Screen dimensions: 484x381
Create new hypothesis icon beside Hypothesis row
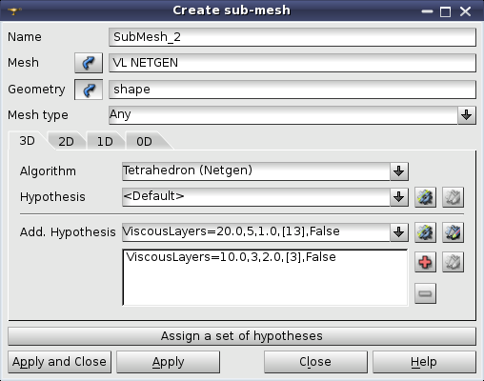425,197
